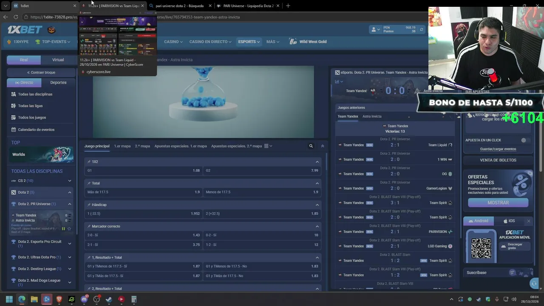This screenshot has height=306, width=544.
Task: Click Contraer bloque button
Action: (41, 73)
